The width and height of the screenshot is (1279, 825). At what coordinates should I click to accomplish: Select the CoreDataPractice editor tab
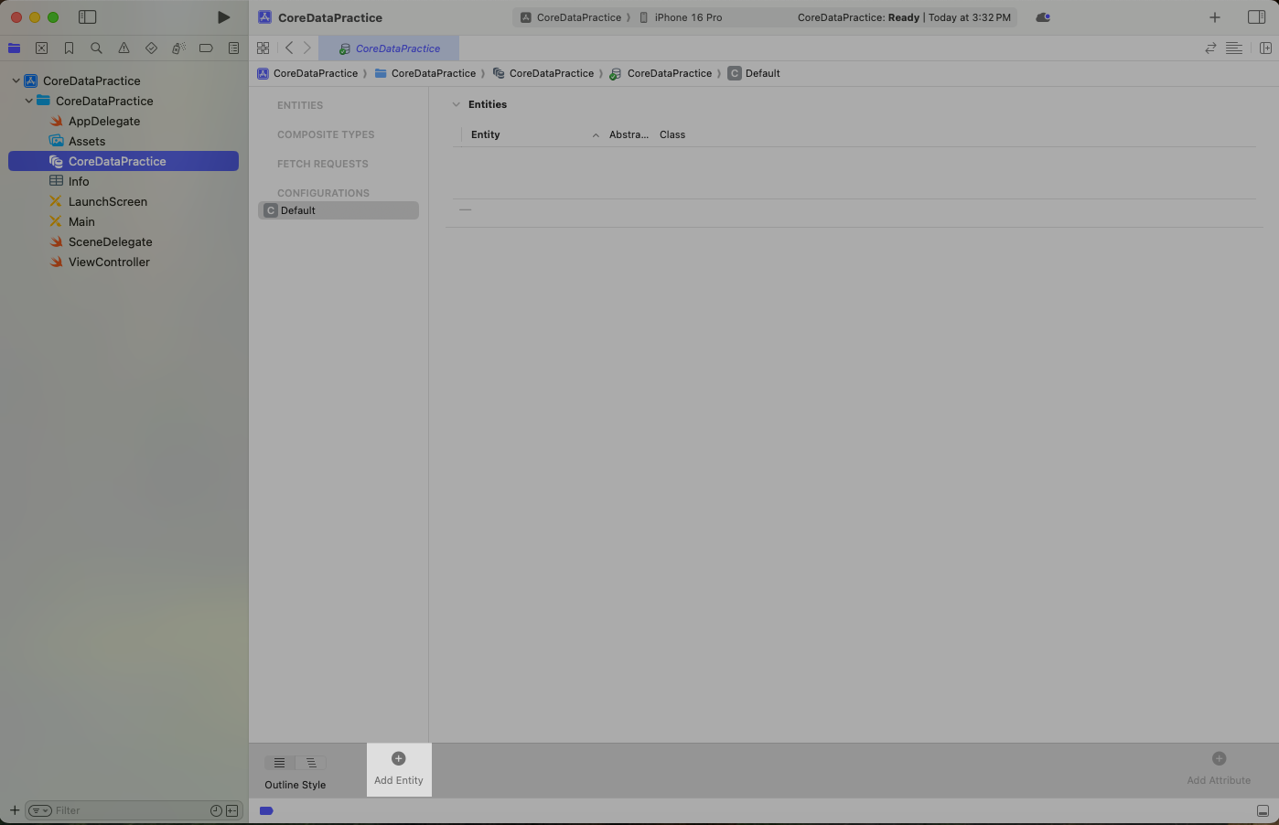coord(389,48)
